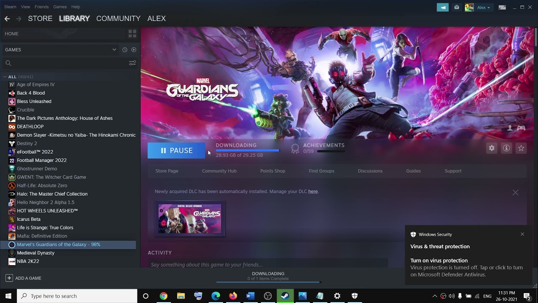Open the Help menu
This screenshot has height=303, width=538.
[x=76, y=7]
